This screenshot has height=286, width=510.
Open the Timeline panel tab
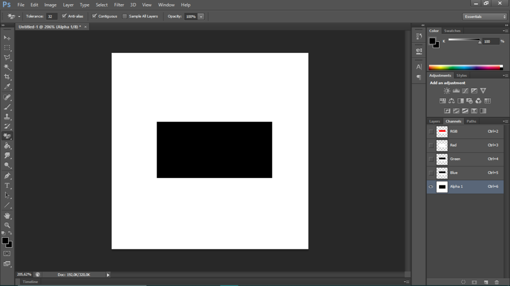click(x=30, y=282)
